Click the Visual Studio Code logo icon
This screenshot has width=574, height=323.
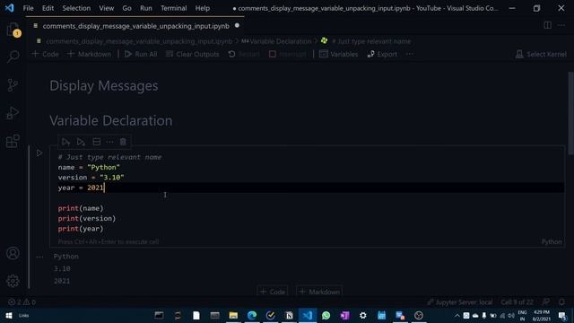[10, 8]
